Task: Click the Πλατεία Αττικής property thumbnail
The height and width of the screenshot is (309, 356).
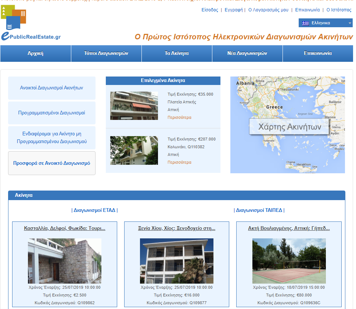Action: (134, 106)
